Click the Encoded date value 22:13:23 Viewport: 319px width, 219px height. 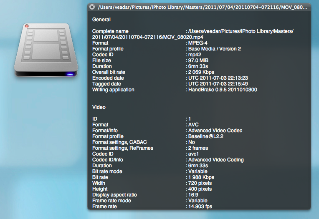click(x=218, y=78)
